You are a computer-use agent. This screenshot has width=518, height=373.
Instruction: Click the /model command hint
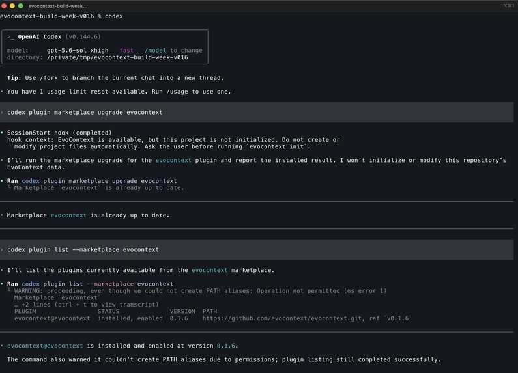tap(155, 51)
